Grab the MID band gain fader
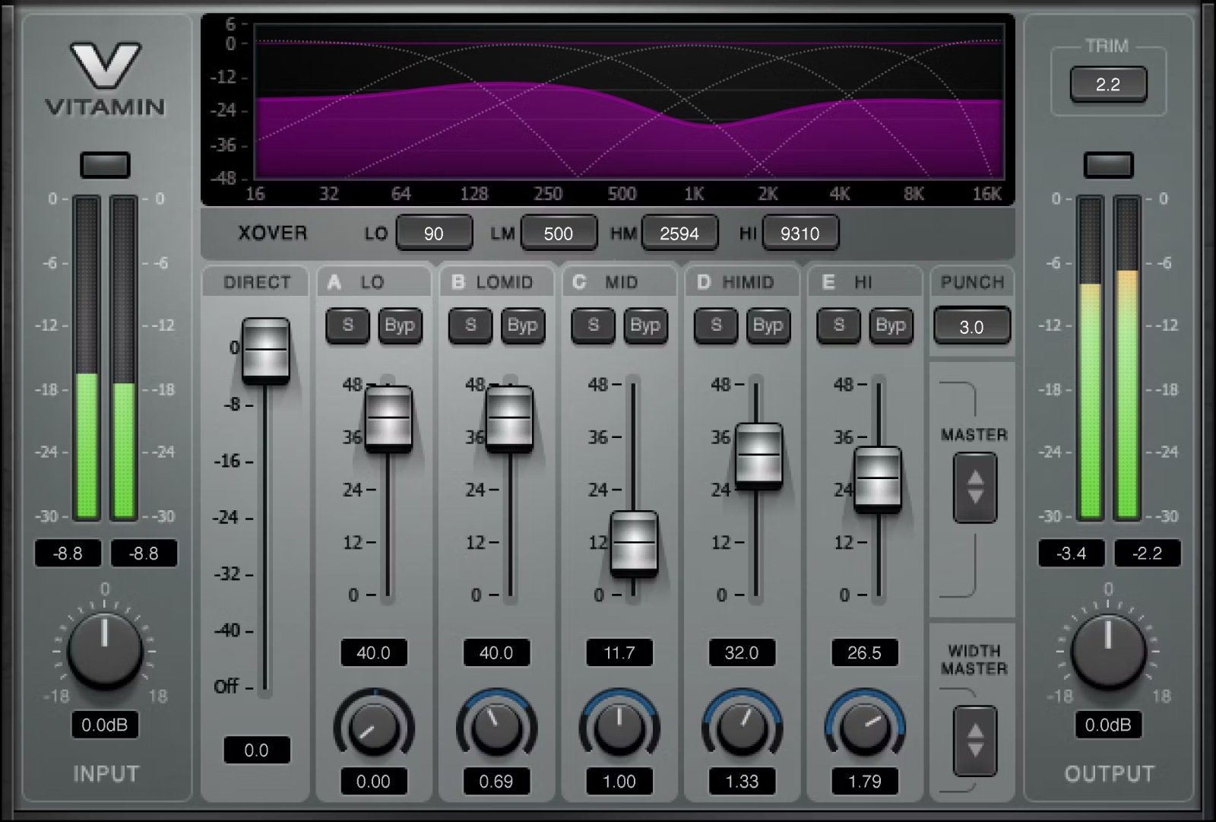Screen dimensions: 1216x822 tap(633, 544)
